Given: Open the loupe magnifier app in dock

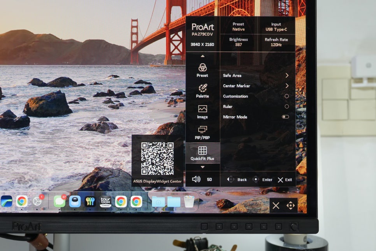Looking at the screenshot, I should click(x=75, y=201).
